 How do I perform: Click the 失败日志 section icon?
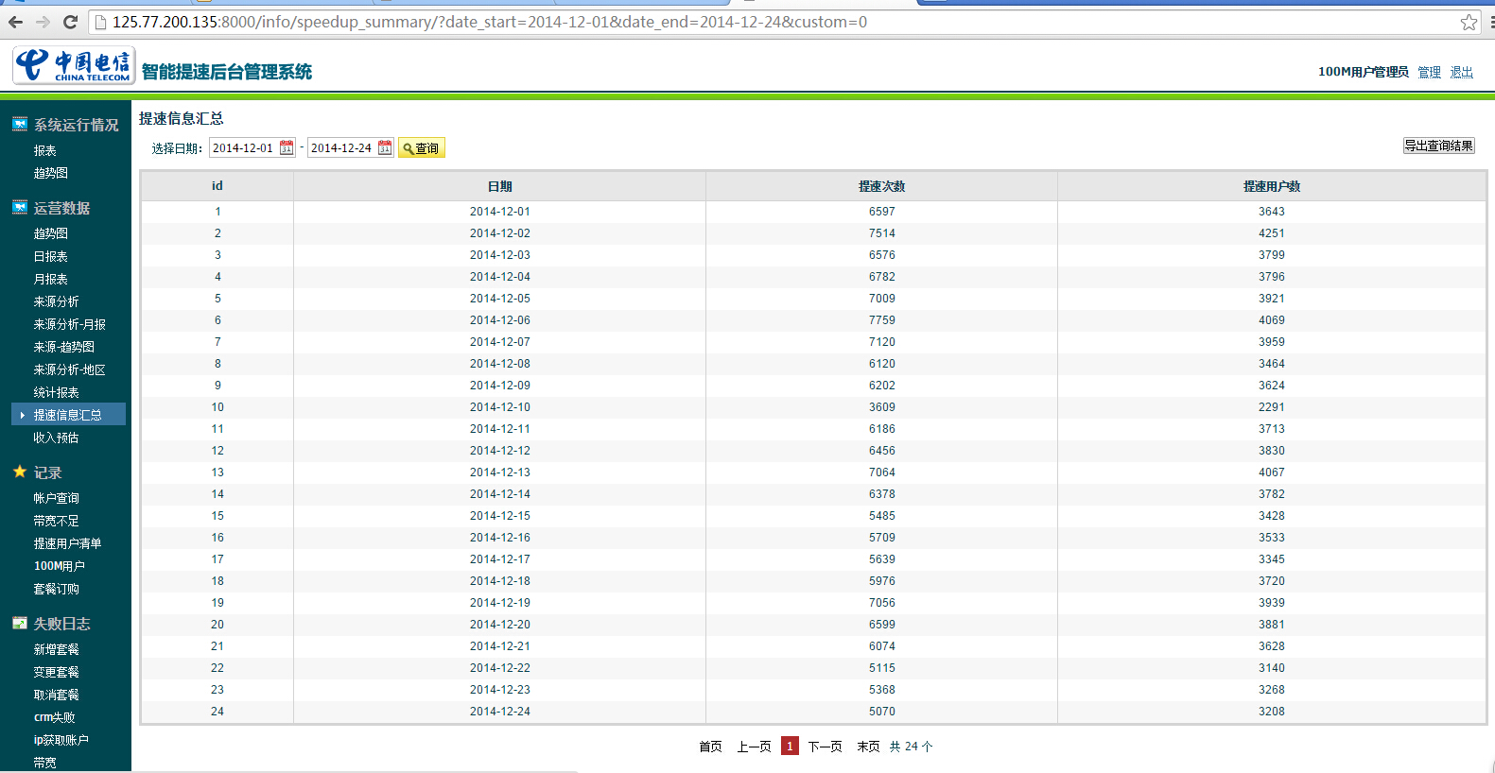[19, 623]
